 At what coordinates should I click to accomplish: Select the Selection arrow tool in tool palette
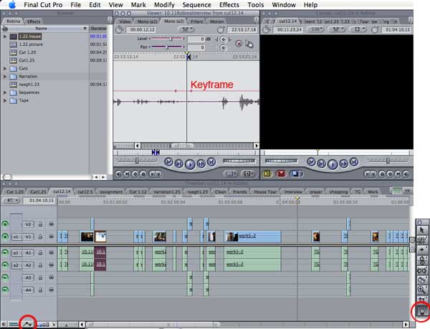click(422, 230)
